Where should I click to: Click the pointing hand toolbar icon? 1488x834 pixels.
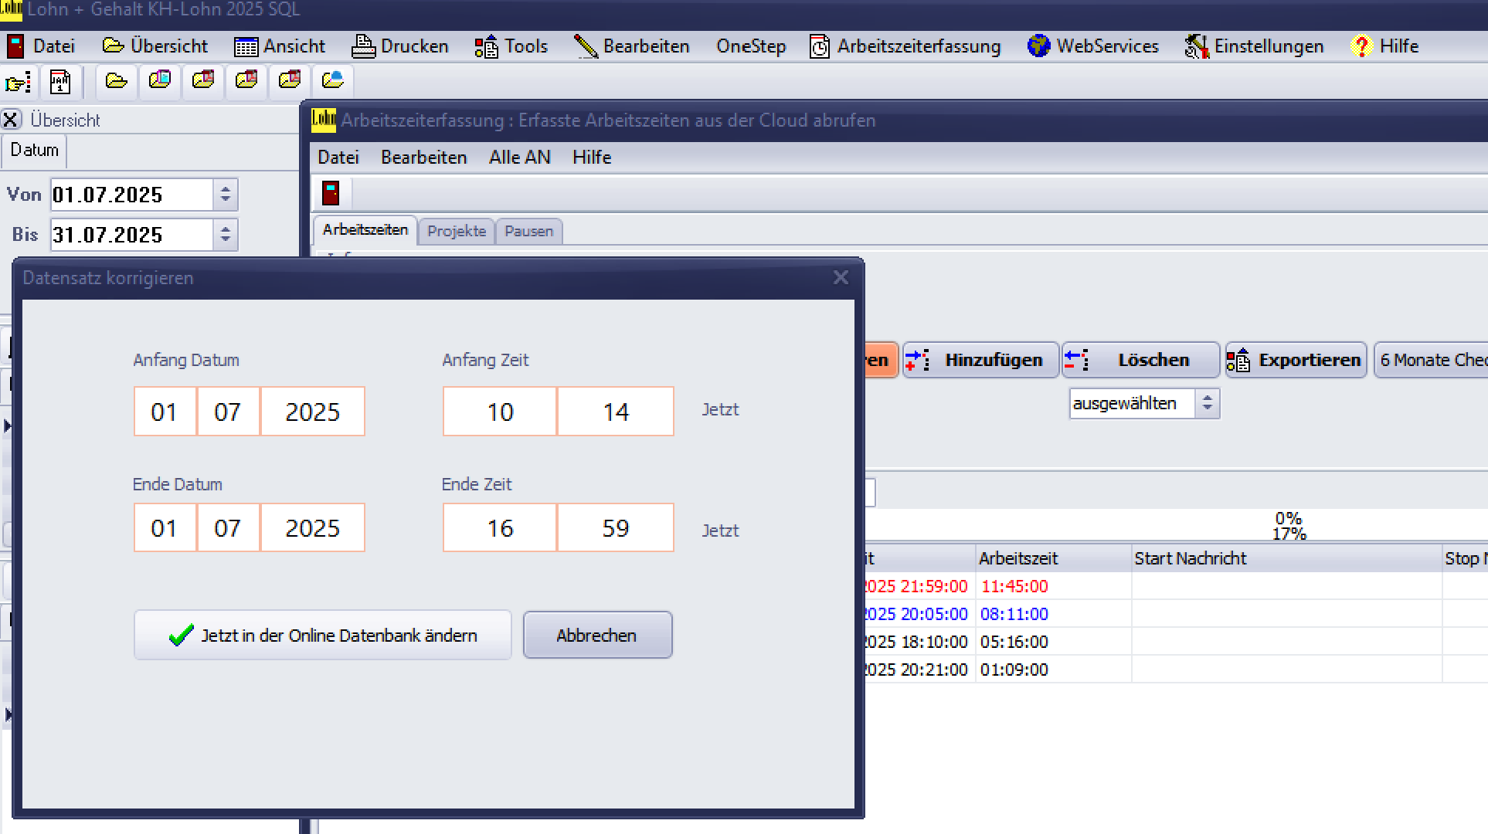[18, 81]
